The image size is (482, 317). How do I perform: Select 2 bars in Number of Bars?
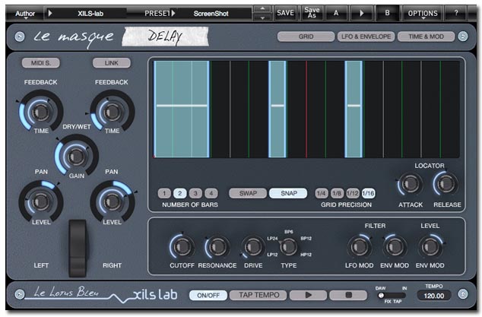click(180, 193)
